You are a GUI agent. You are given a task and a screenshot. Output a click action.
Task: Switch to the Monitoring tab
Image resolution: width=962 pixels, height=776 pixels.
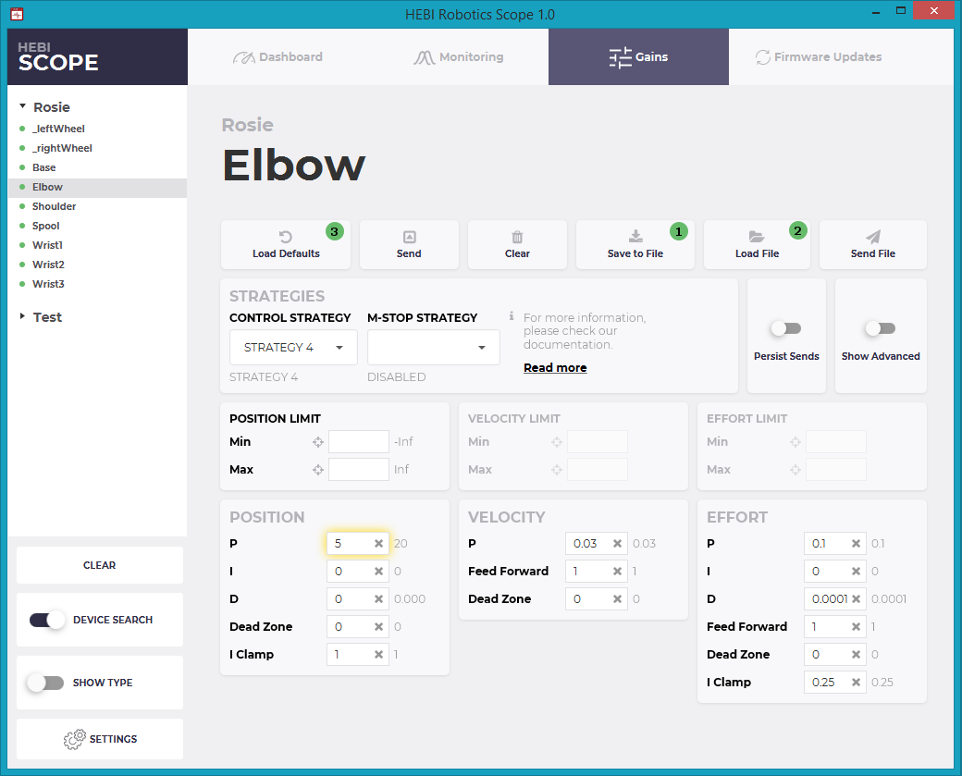click(458, 56)
